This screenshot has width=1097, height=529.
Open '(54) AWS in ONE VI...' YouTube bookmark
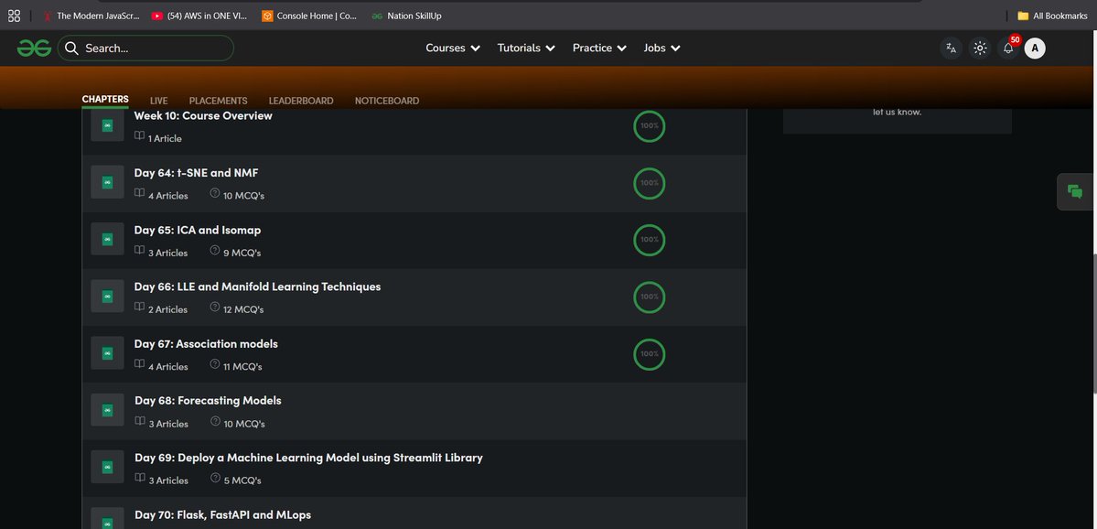pos(199,16)
